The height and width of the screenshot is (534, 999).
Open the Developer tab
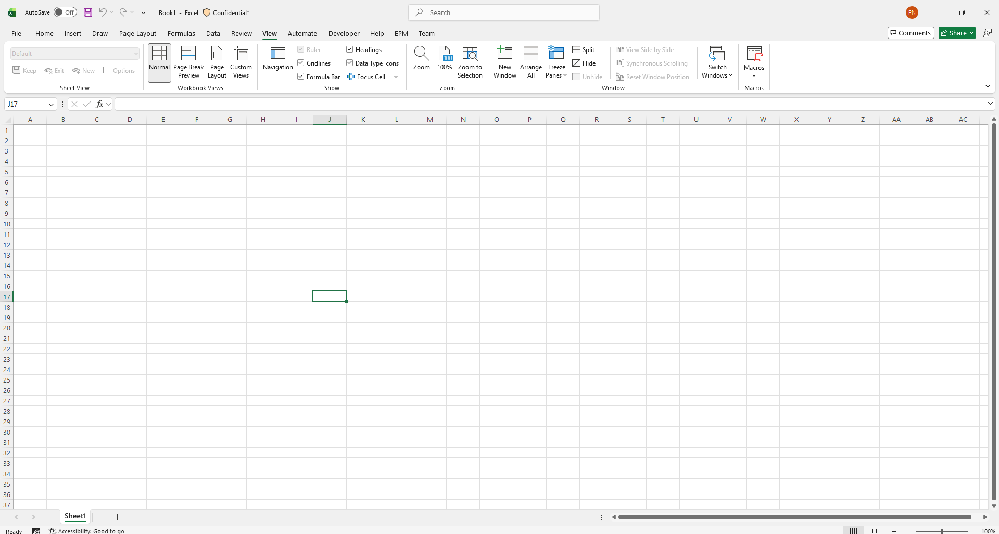pyautogui.click(x=344, y=33)
